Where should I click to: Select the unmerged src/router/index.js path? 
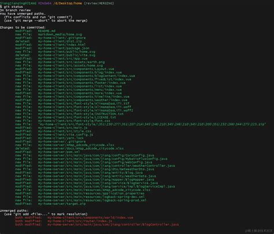64,221
